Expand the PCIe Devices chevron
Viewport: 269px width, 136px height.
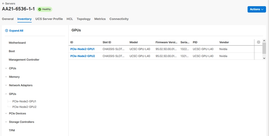pyautogui.click(x=6, y=113)
